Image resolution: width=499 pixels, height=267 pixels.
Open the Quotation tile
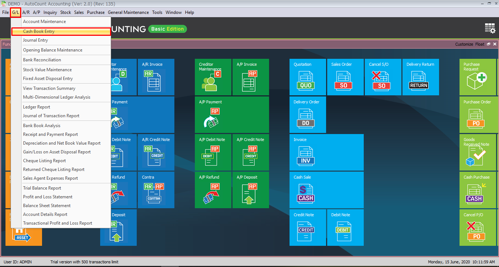coord(308,77)
